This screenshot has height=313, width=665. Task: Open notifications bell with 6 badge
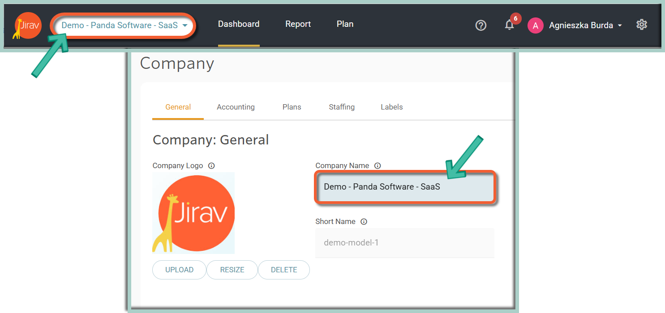tap(510, 25)
